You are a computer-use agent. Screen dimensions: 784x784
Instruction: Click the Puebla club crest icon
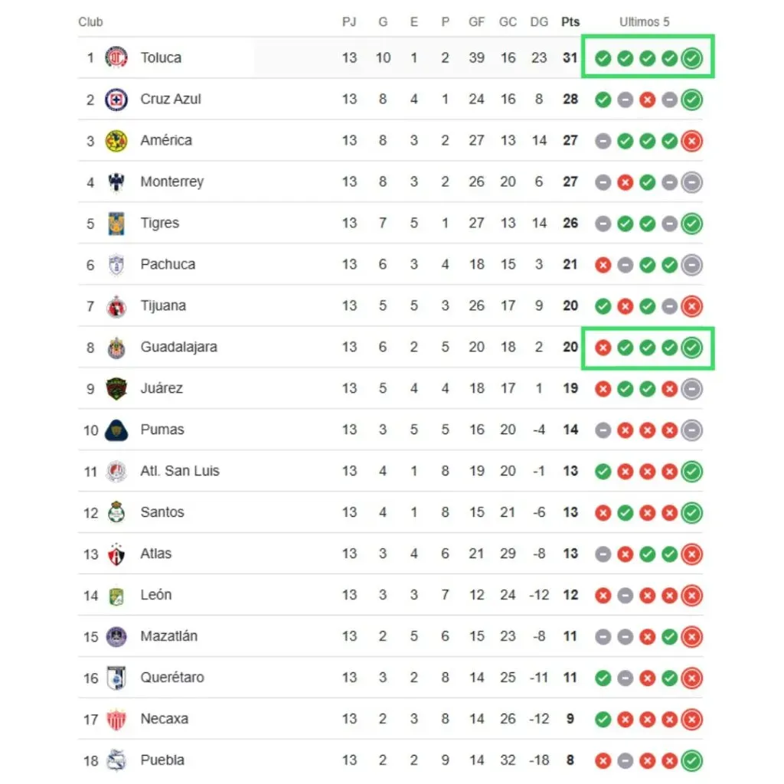(116, 760)
